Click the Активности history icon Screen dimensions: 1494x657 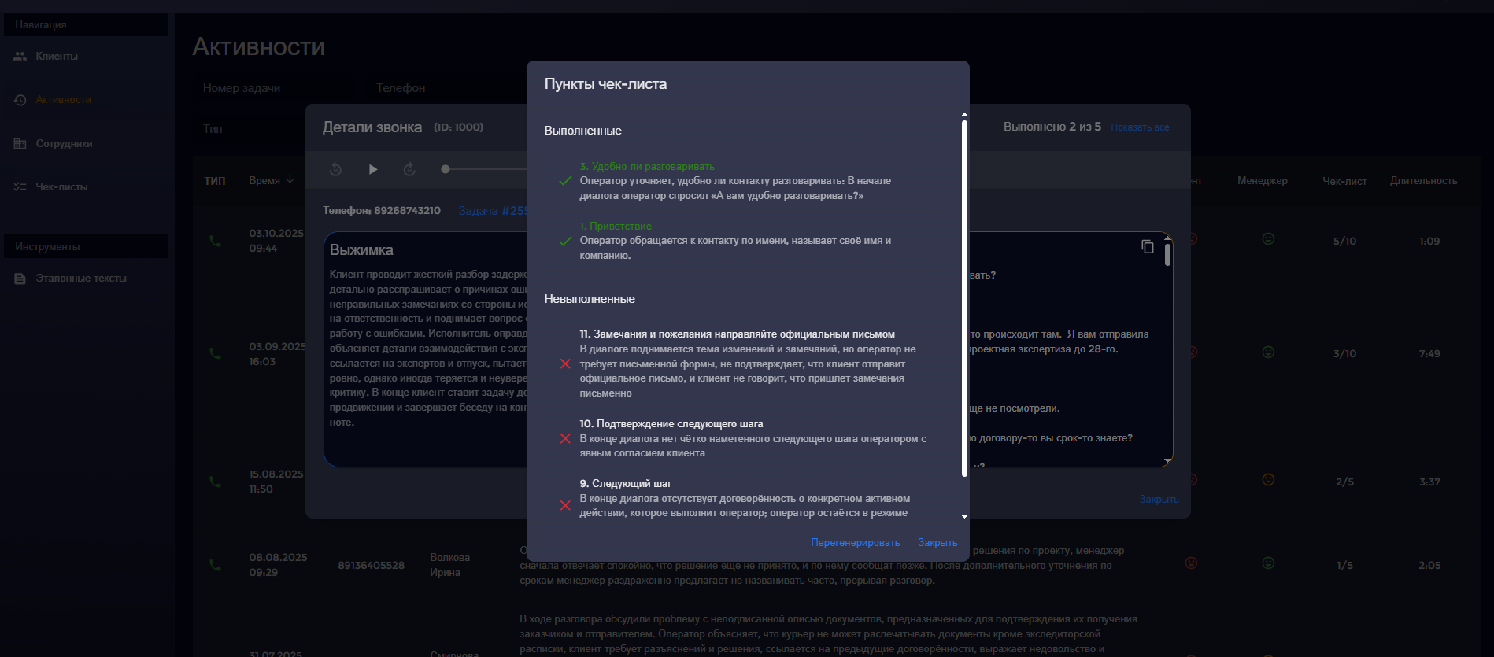20,100
